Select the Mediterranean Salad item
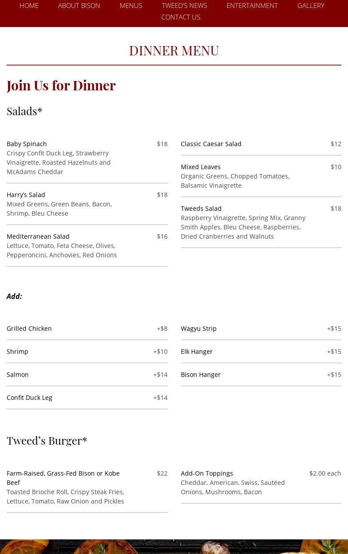Screen dimensions: 348x554 (38, 236)
